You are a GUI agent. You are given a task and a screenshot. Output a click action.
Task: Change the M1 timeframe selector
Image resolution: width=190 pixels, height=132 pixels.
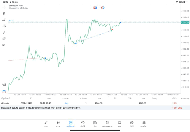(4, 45)
